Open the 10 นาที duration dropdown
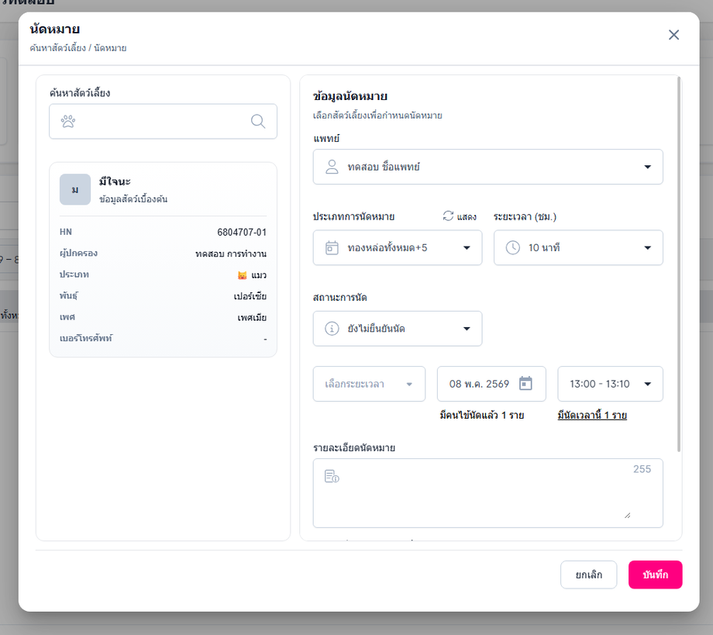The width and height of the screenshot is (713, 635). tap(578, 248)
